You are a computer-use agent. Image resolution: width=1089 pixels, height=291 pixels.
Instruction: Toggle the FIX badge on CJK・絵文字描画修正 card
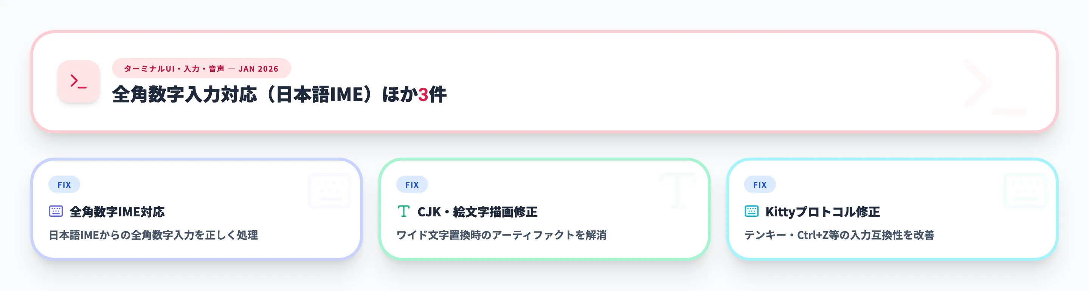click(412, 184)
